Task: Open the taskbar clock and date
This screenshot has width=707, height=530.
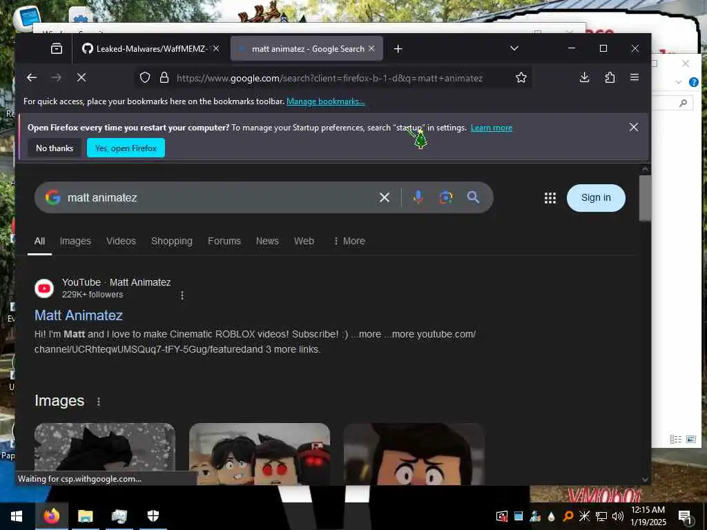Action: 648,516
